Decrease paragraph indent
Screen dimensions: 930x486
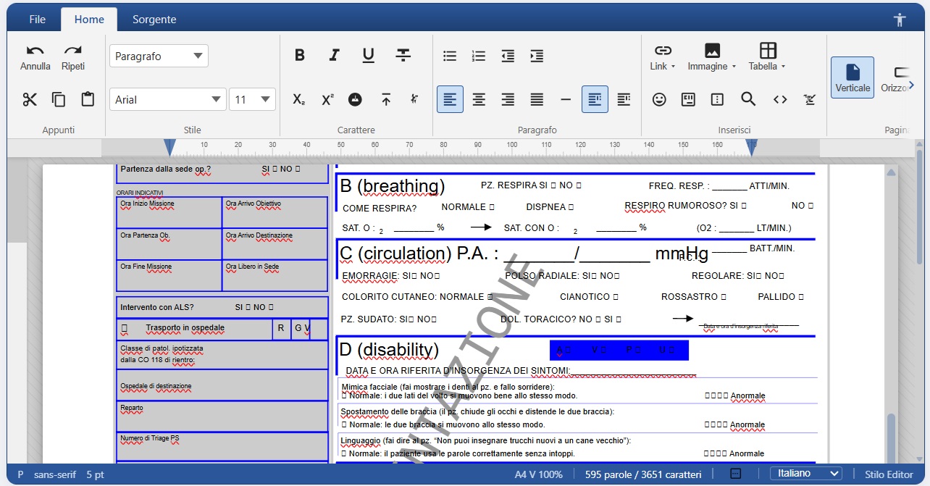click(508, 56)
